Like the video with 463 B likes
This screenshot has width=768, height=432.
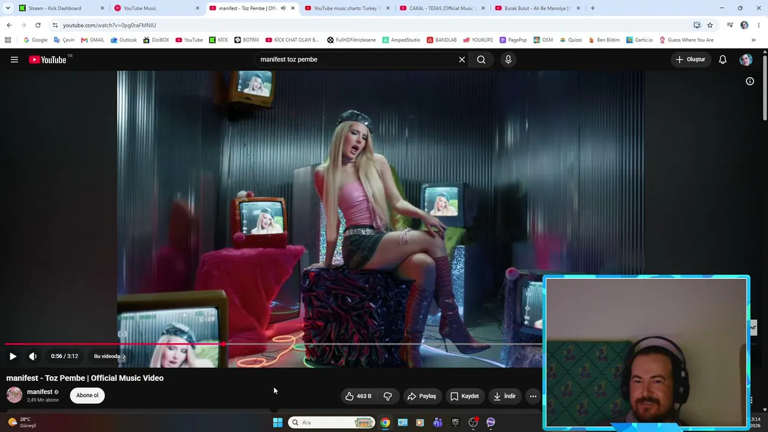358,396
